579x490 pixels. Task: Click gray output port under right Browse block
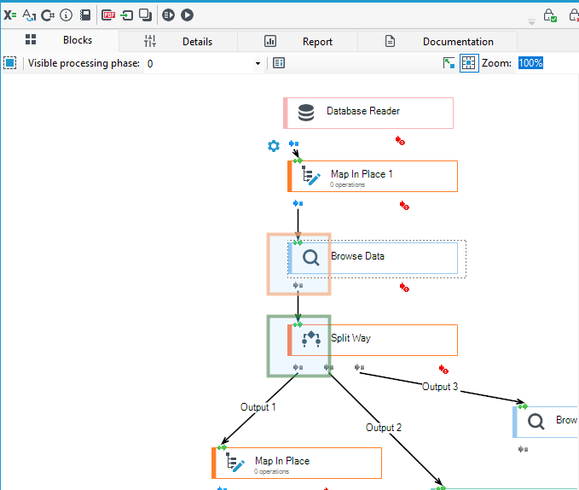coord(523,449)
